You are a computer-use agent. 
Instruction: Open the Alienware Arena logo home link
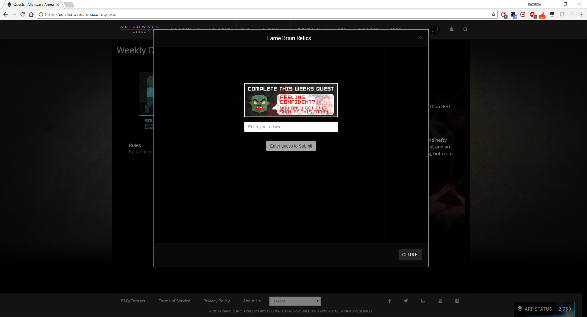coord(140,30)
